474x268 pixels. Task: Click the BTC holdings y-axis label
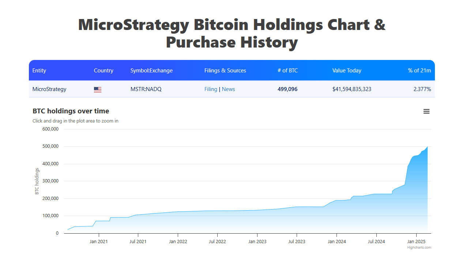37,181
